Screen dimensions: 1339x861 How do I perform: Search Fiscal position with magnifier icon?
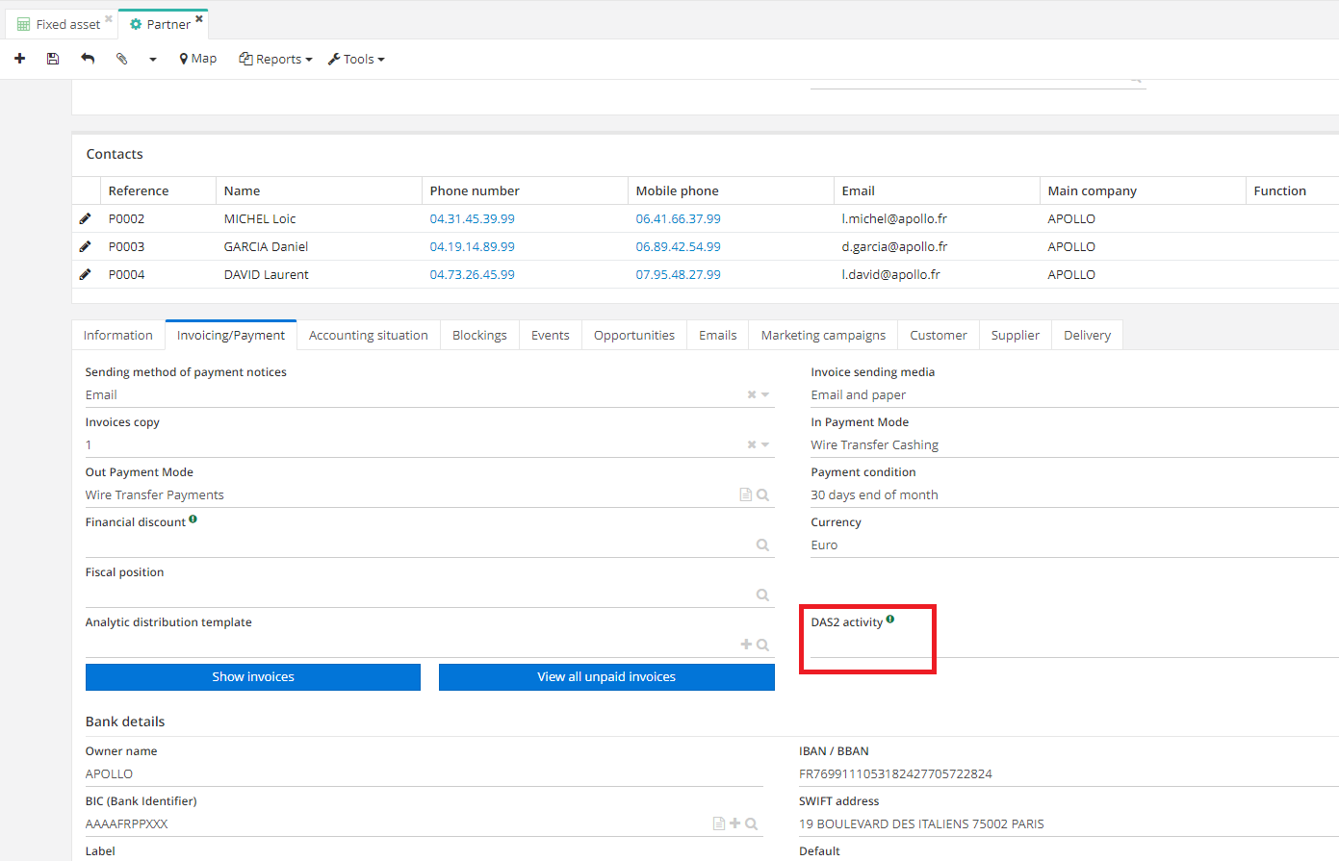pyautogui.click(x=762, y=595)
